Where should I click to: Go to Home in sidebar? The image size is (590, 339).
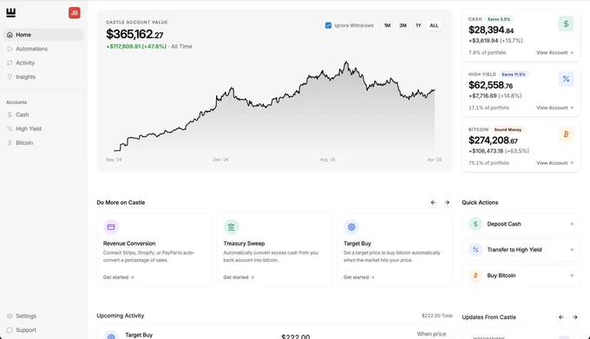pyautogui.click(x=43, y=35)
